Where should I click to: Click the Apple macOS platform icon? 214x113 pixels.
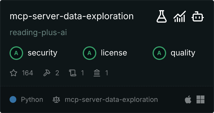point(188,99)
